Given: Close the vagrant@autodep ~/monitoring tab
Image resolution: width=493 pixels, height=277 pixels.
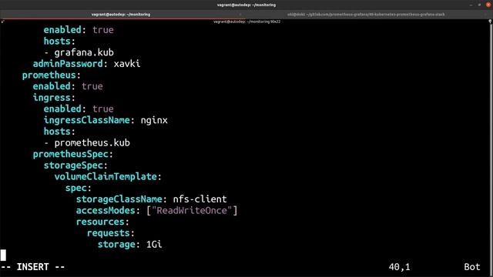Looking at the screenshot, I should point(240,15).
